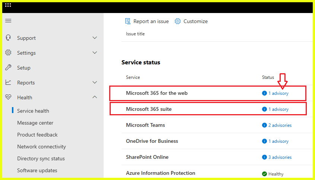Click the Support headset icon
315x180 pixels.
click(8, 38)
